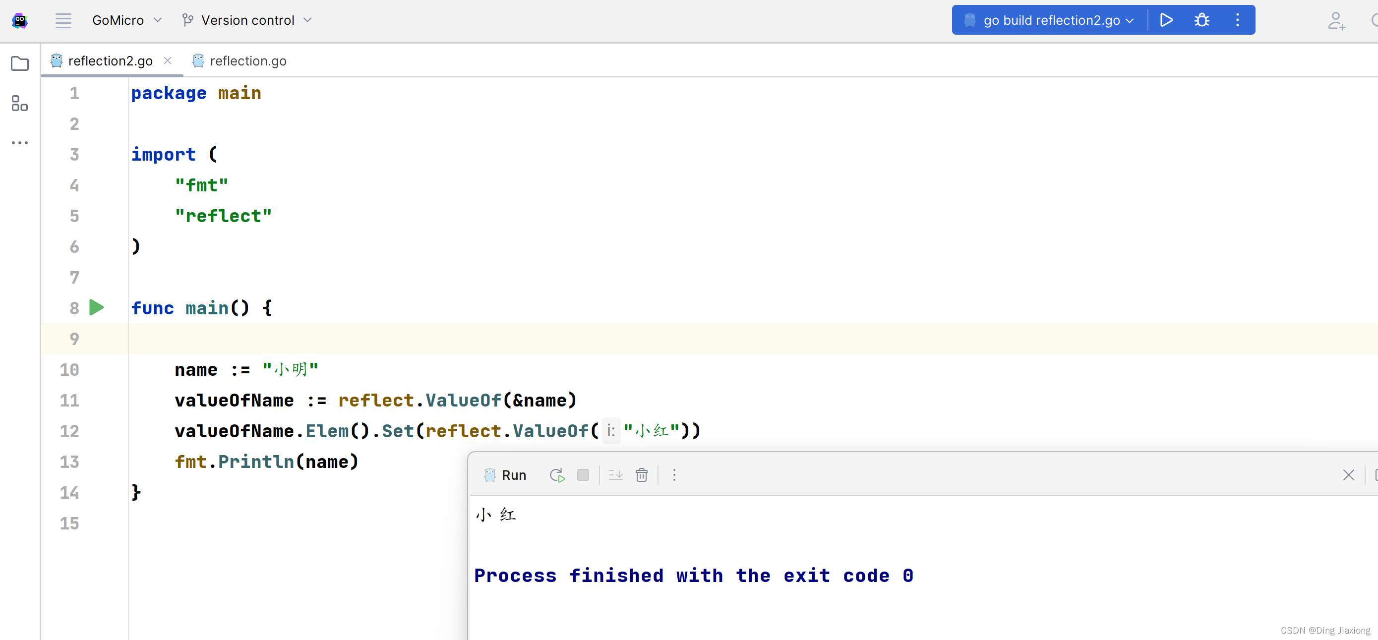Open more tool windows ellipsis in sidebar

point(20,143)
